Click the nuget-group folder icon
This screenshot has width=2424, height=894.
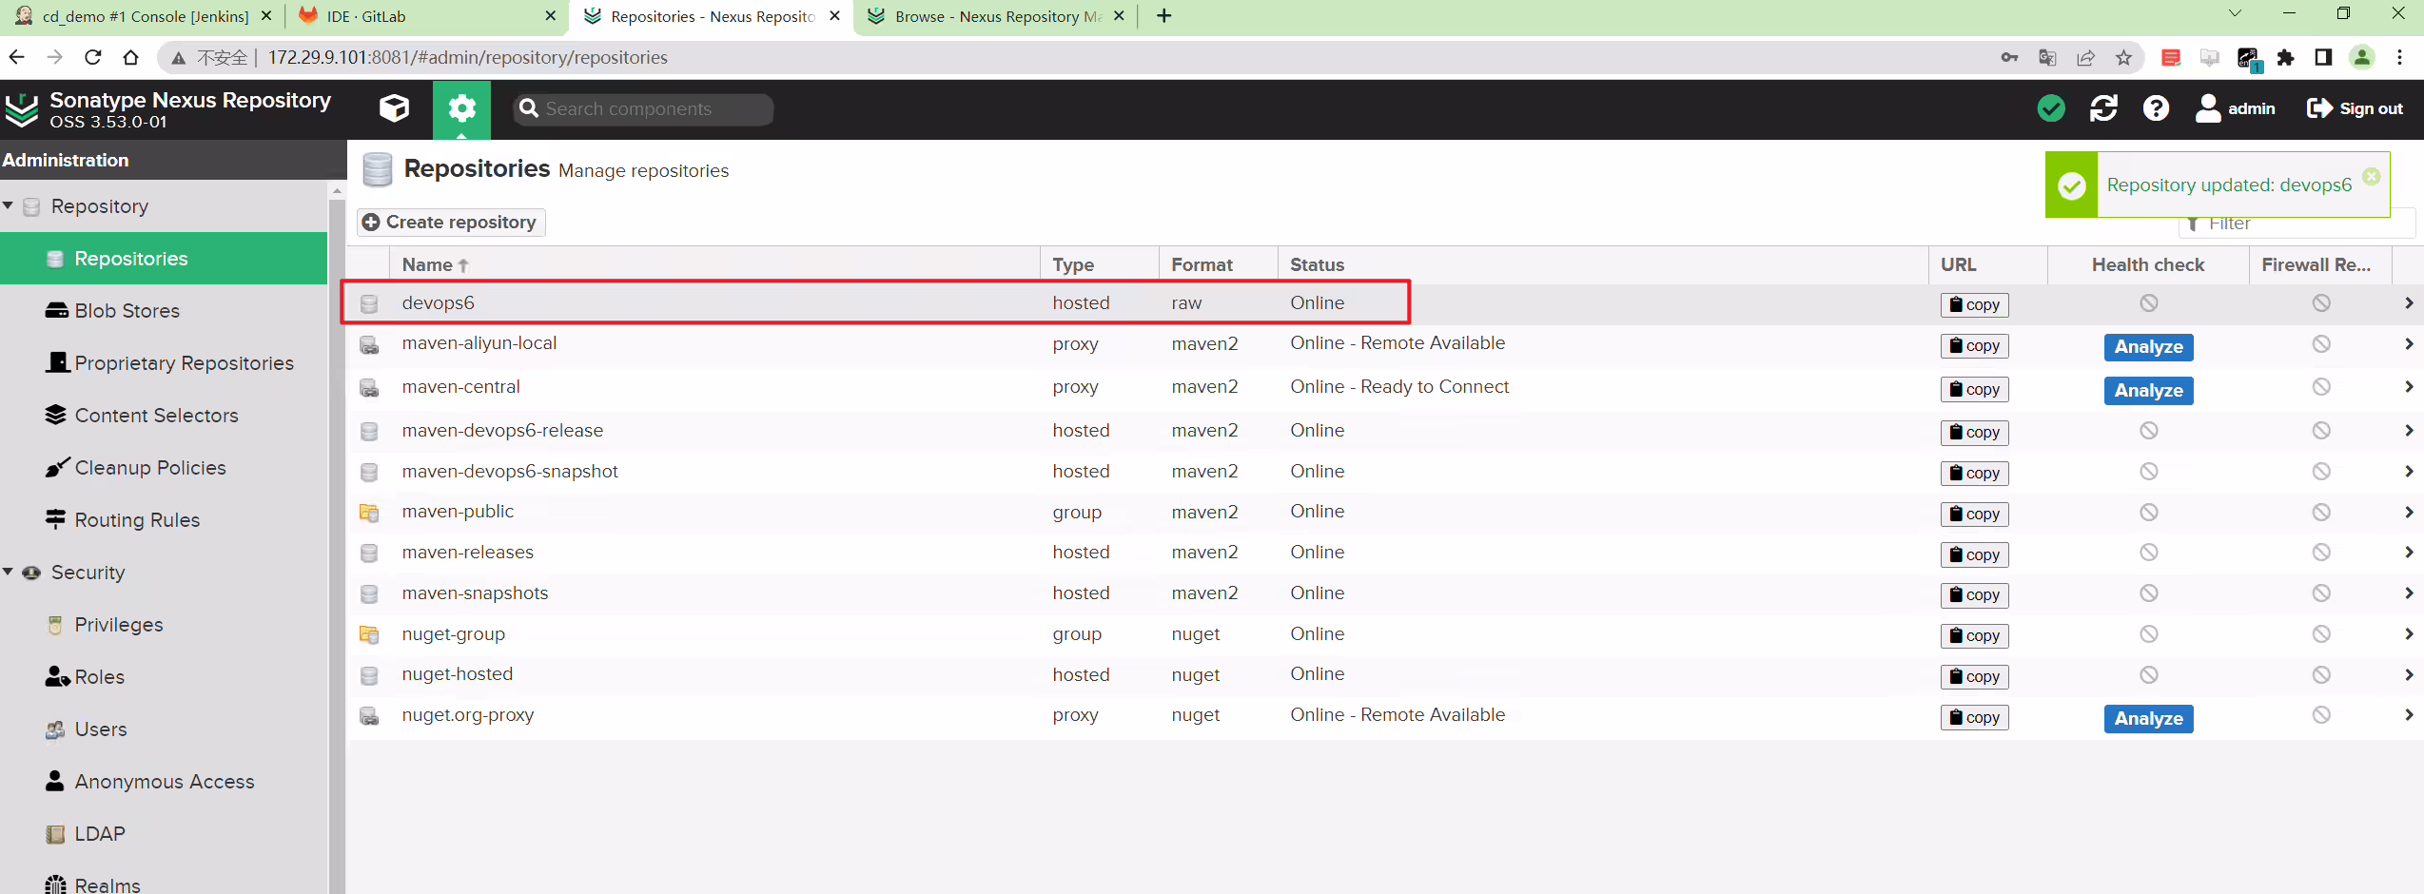[x=369, y=634]
